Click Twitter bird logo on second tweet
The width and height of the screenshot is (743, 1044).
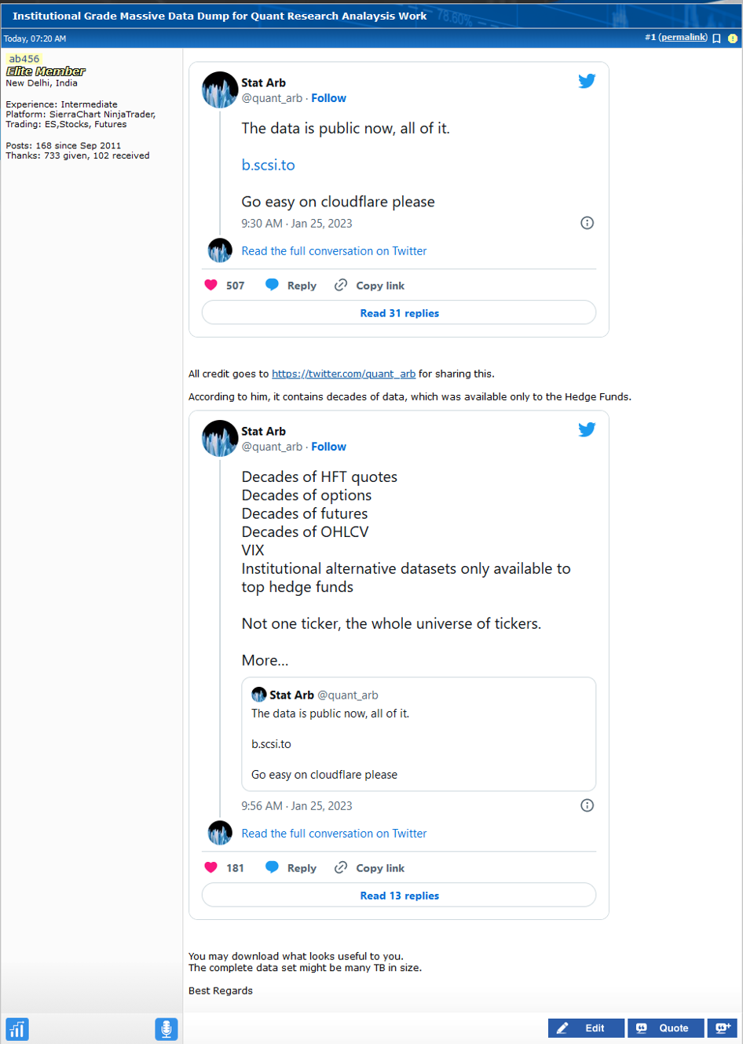(587, 429)
